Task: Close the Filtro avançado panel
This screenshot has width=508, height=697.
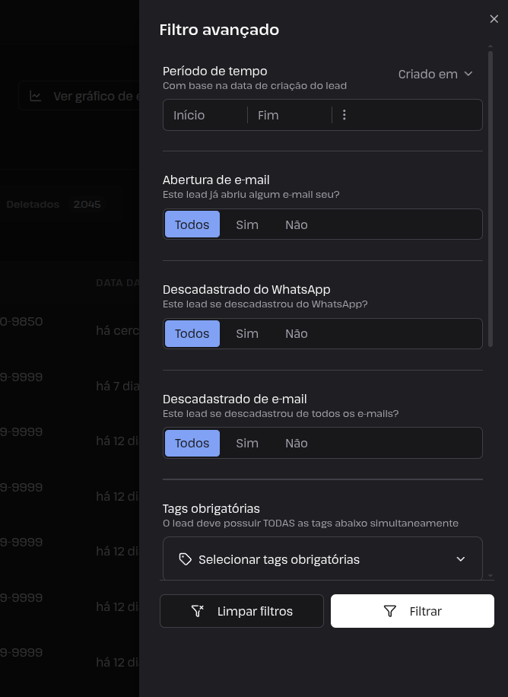Action: coord(494,19)
